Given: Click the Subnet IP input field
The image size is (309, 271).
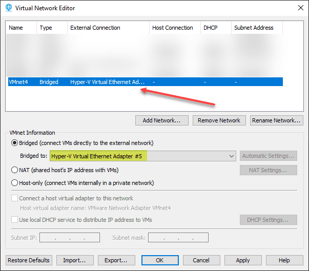Looking at the screenshot, I should 70,237.
